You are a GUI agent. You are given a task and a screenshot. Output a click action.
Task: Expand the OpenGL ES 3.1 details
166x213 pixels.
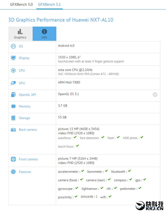coord(155,95)
